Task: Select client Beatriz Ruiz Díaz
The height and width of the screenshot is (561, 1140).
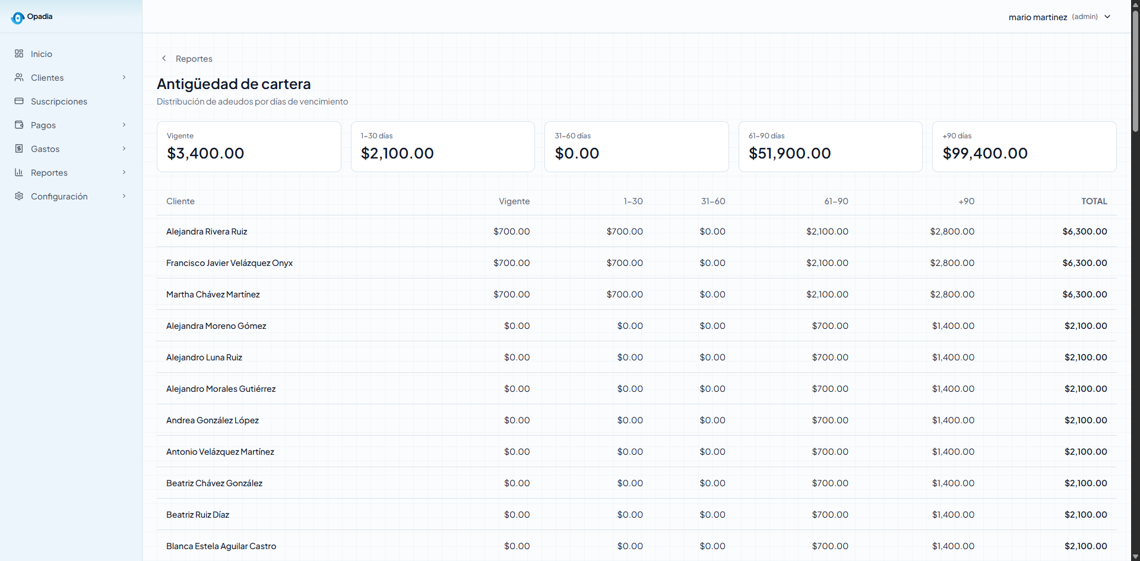Action: (198, 515)
